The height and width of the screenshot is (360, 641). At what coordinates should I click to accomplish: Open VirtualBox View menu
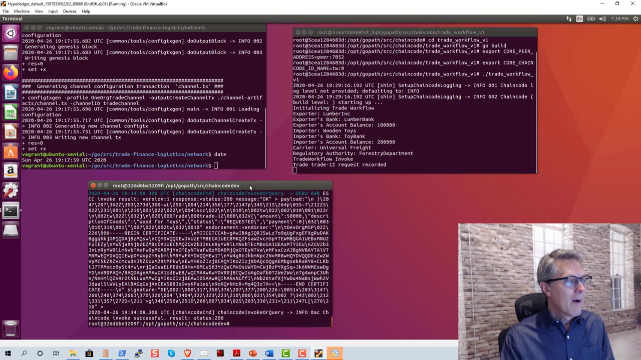click(x=39, y=11)
